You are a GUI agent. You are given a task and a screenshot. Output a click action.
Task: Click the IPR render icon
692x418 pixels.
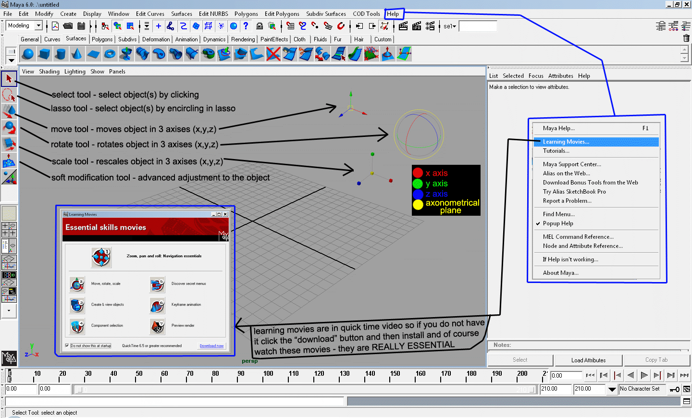(417, 26)
